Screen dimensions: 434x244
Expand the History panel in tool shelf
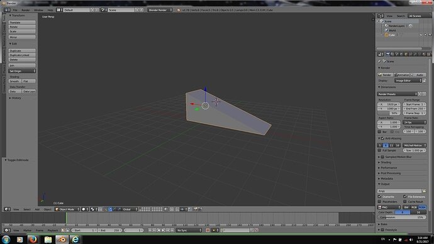(x=15, y=98)
